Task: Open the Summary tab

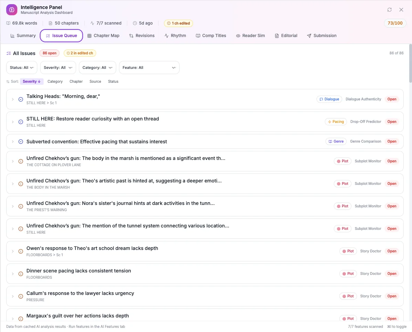Action: pos(23,36)
